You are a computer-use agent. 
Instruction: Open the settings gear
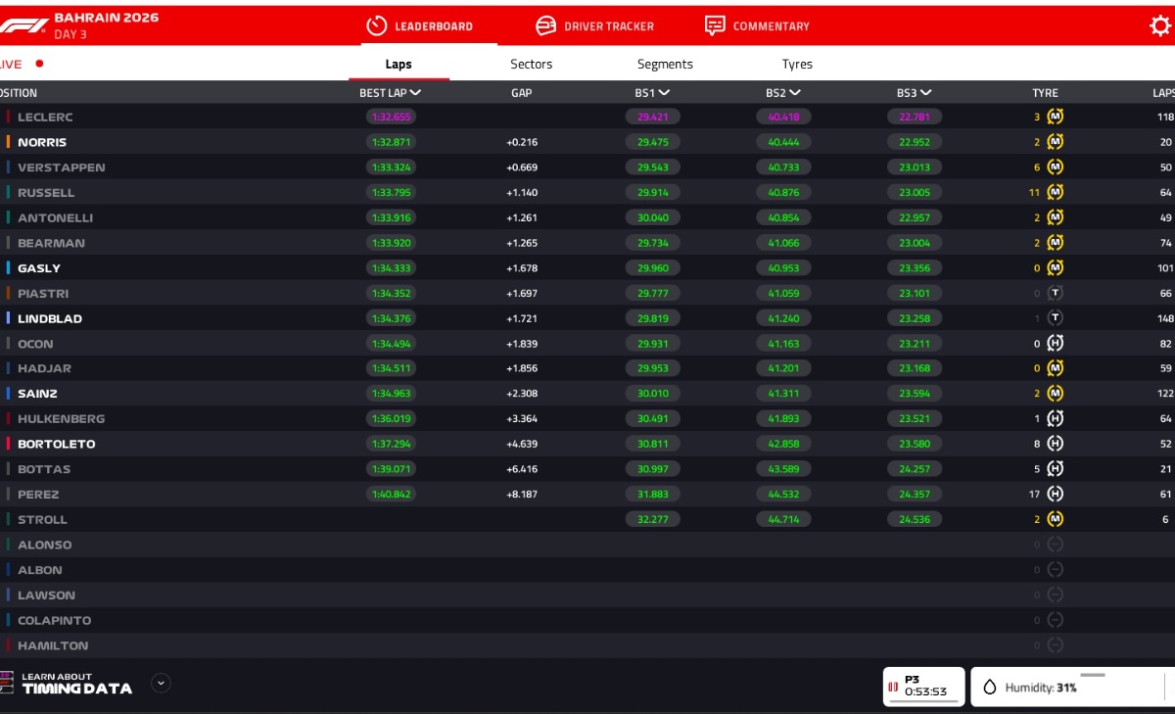[1161, 25]
